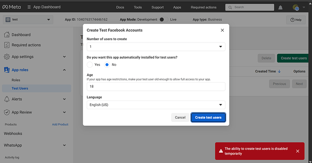Screen dimensions: 312x163
Task: Click the App Review shield icon
Action: click(x=7, y=112)
